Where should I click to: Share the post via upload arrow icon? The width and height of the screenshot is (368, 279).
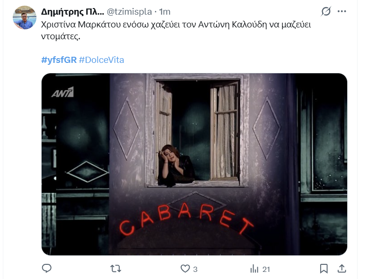(342, 269)
